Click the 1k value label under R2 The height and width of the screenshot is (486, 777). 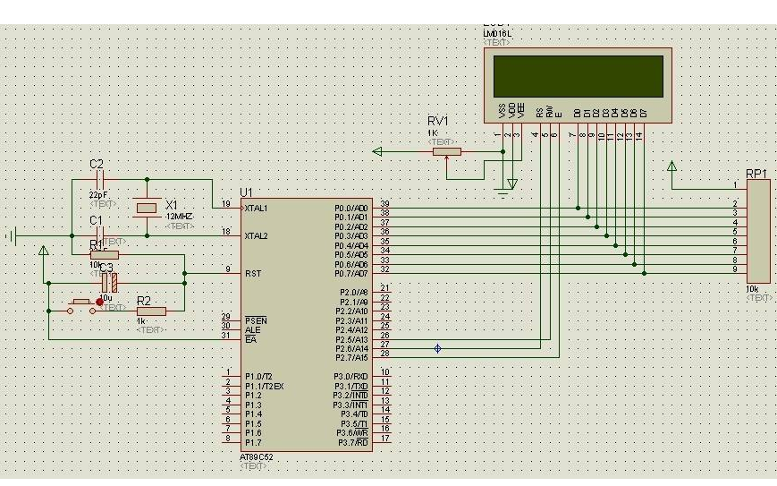[141, 321]
